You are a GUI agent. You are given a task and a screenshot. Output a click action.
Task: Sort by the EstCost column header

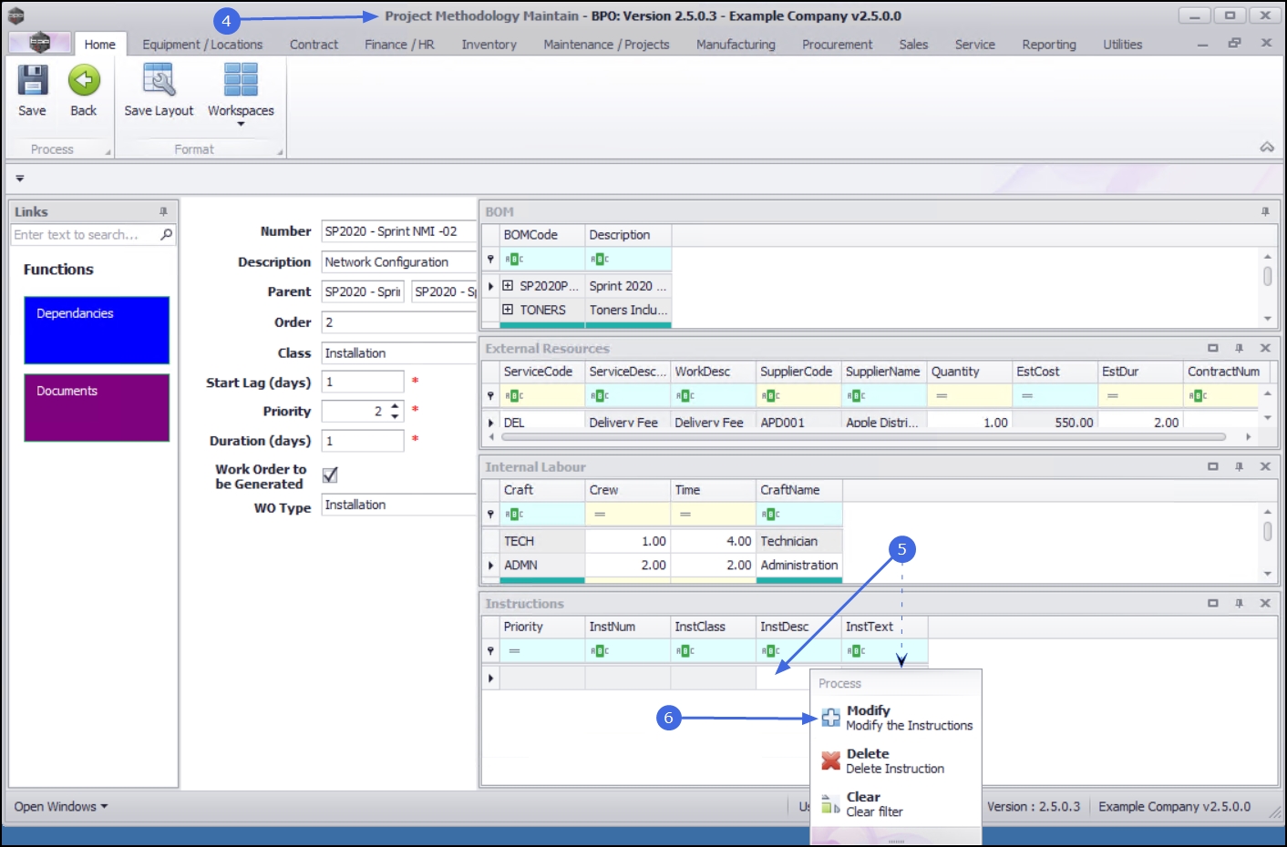(x=1055, y=372)
